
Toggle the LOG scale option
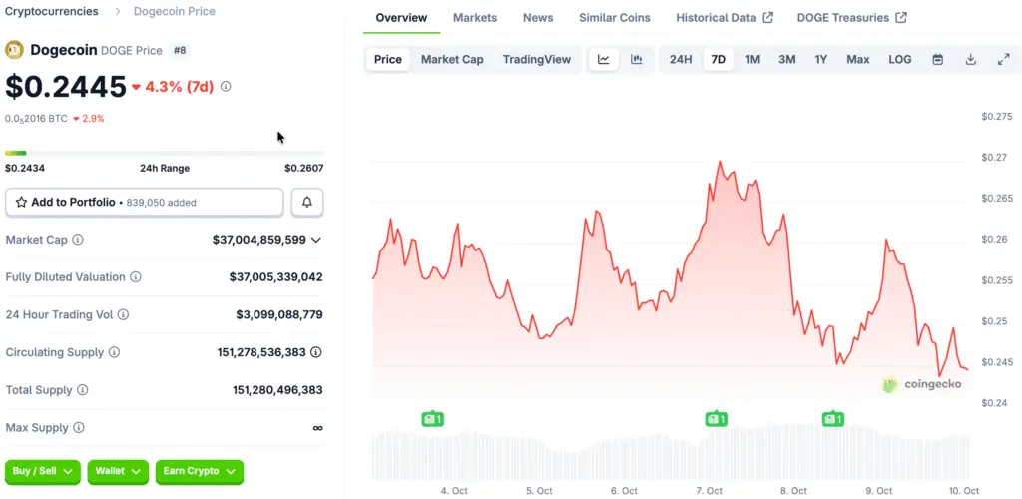pos(900,60)
